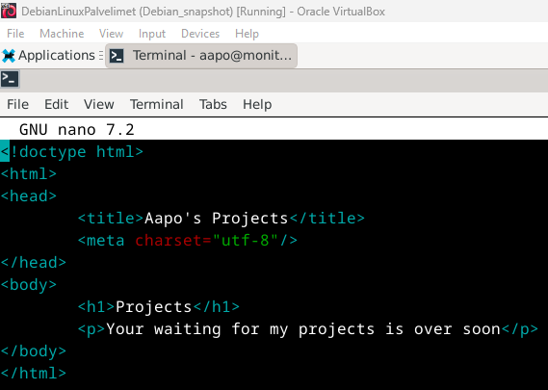Click the closing </p> tag
The height and width of the screenshot is (390, 548).
coord(520,329)
